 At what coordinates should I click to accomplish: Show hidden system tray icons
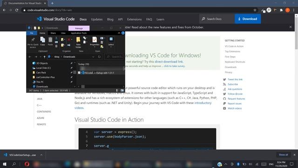(226, 164)
